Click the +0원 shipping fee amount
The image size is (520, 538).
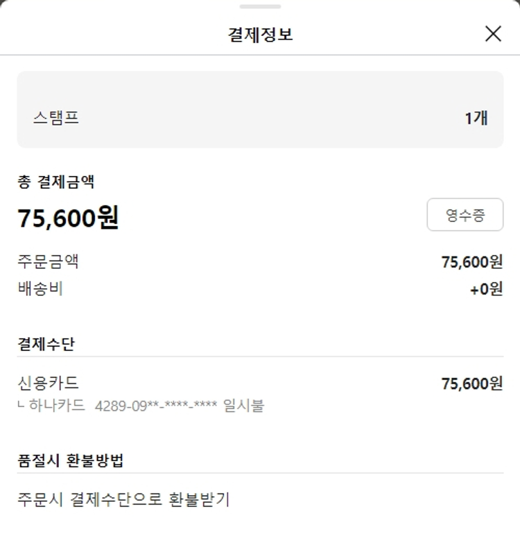click(486, 289)
